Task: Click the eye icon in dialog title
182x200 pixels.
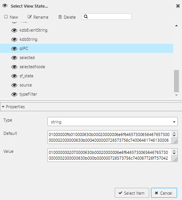Action: [5, 6]
